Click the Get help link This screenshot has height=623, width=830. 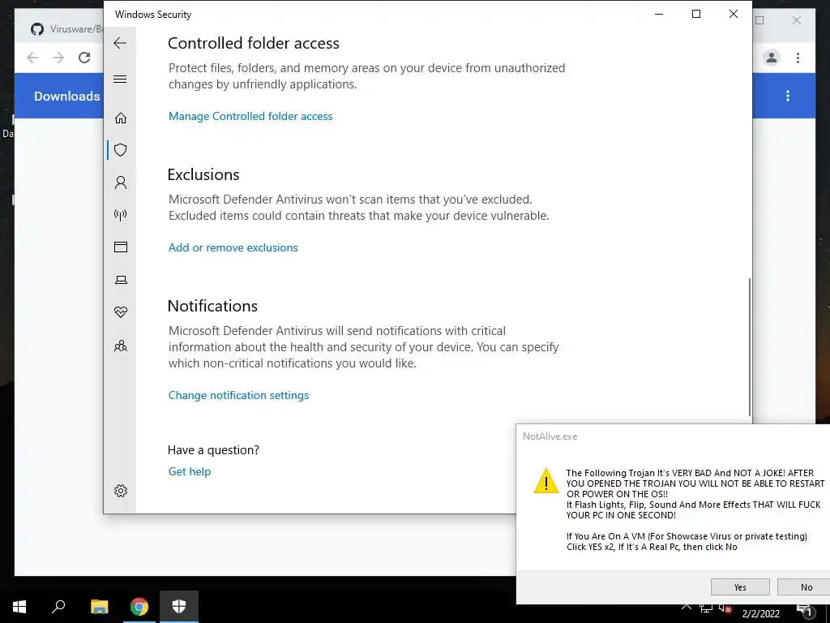(x=190, y=471)
